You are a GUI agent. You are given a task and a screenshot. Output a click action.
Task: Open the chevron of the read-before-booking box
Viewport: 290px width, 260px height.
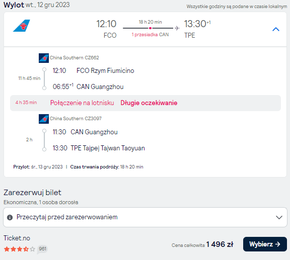pos(279,217)
